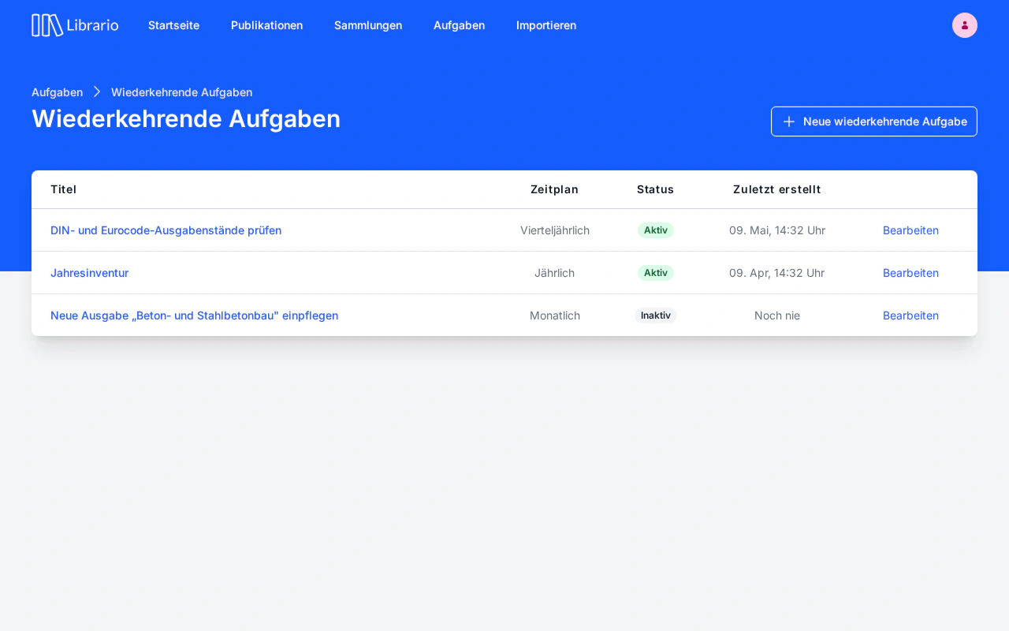This screenshot has height=631, width=1009.
Task: Click Bearbeiten for Jahresinventur
Action: 910,273
